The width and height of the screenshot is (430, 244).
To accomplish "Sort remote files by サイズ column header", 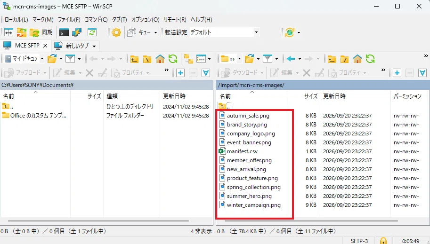I will pyautogui.click(x=304, y=96).
